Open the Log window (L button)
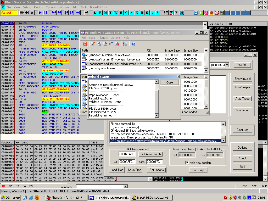 [x=95, y=13]
